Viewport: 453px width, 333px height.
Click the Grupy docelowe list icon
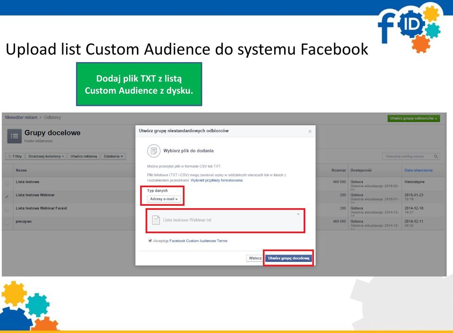point(15,136)
